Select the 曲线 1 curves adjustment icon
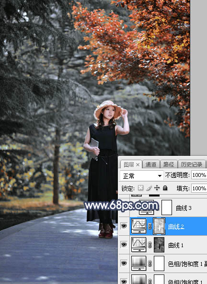This screenshot has height=284, width=207. pyautogui.click(x=139, y=244)
